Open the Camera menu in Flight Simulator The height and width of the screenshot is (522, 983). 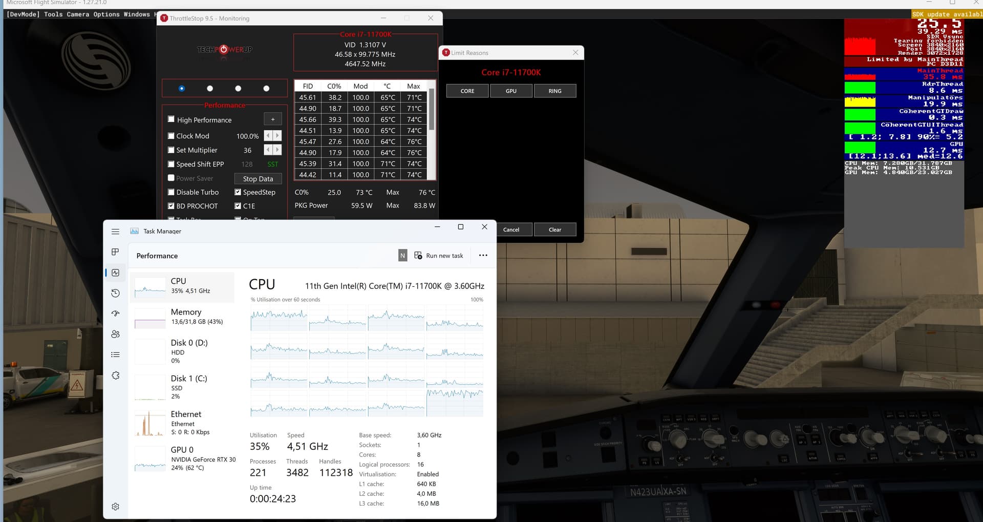(78, 14)
